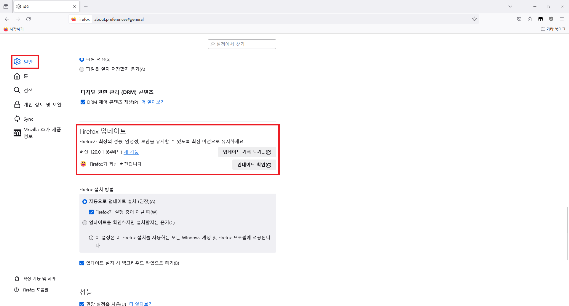The image size is (569, 306).
Task: Click the puzzle icon beside 확장 기능 및 테마
Action: tap(17, 278)
